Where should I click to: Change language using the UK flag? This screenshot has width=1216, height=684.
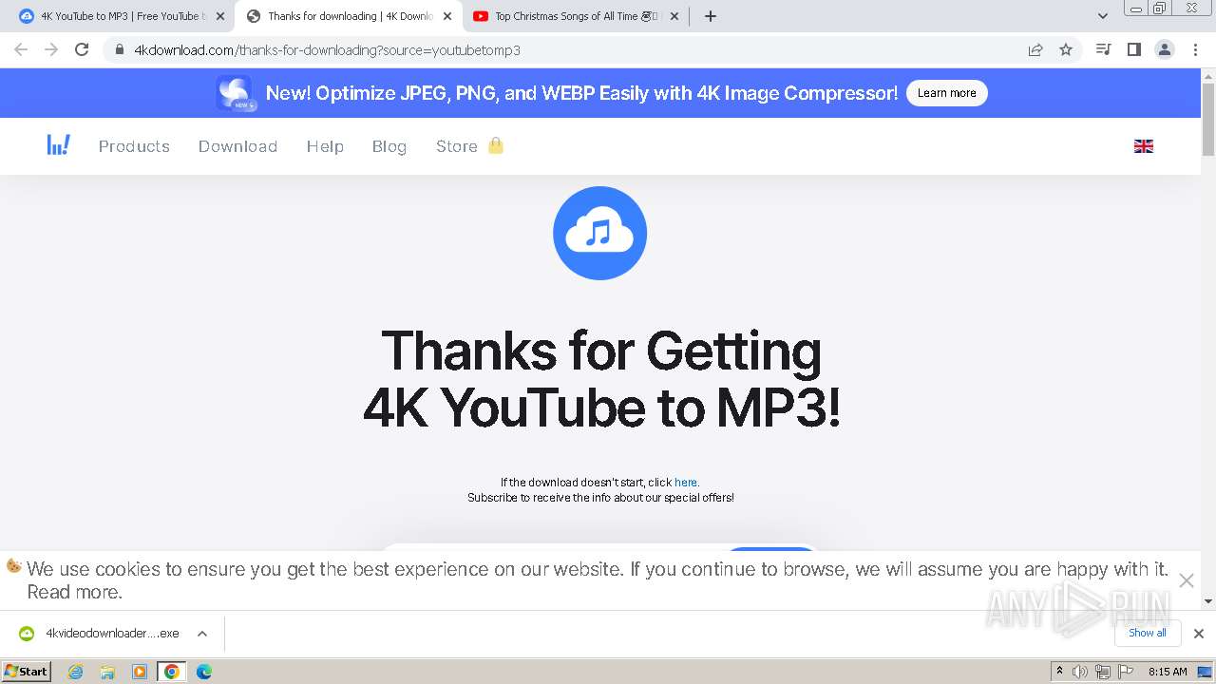pos(1144,146)
